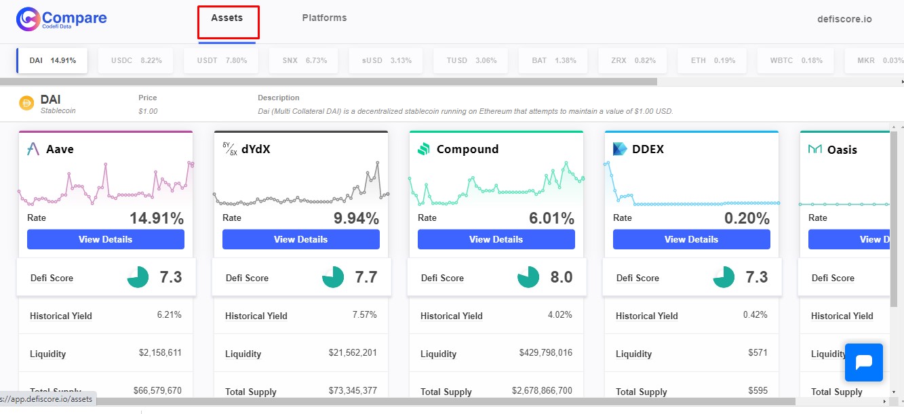Click Aave liquidity $2,158,611
This screenshot has height=414, width=904.
point(160,352)
